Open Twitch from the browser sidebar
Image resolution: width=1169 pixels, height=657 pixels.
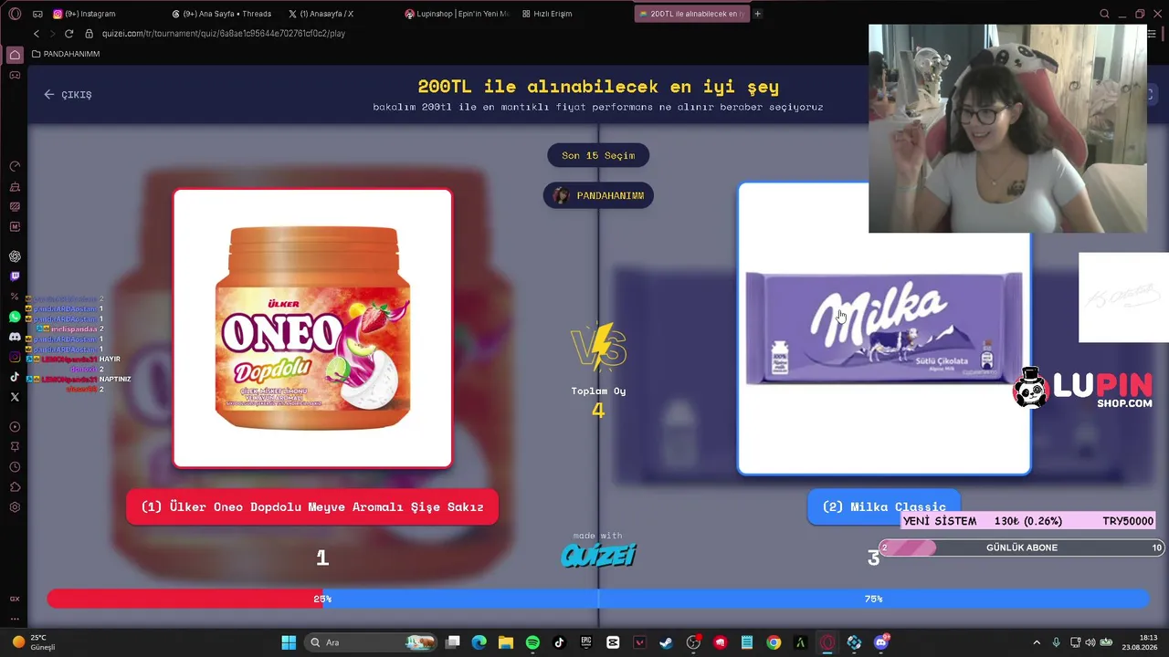point(15,276)
